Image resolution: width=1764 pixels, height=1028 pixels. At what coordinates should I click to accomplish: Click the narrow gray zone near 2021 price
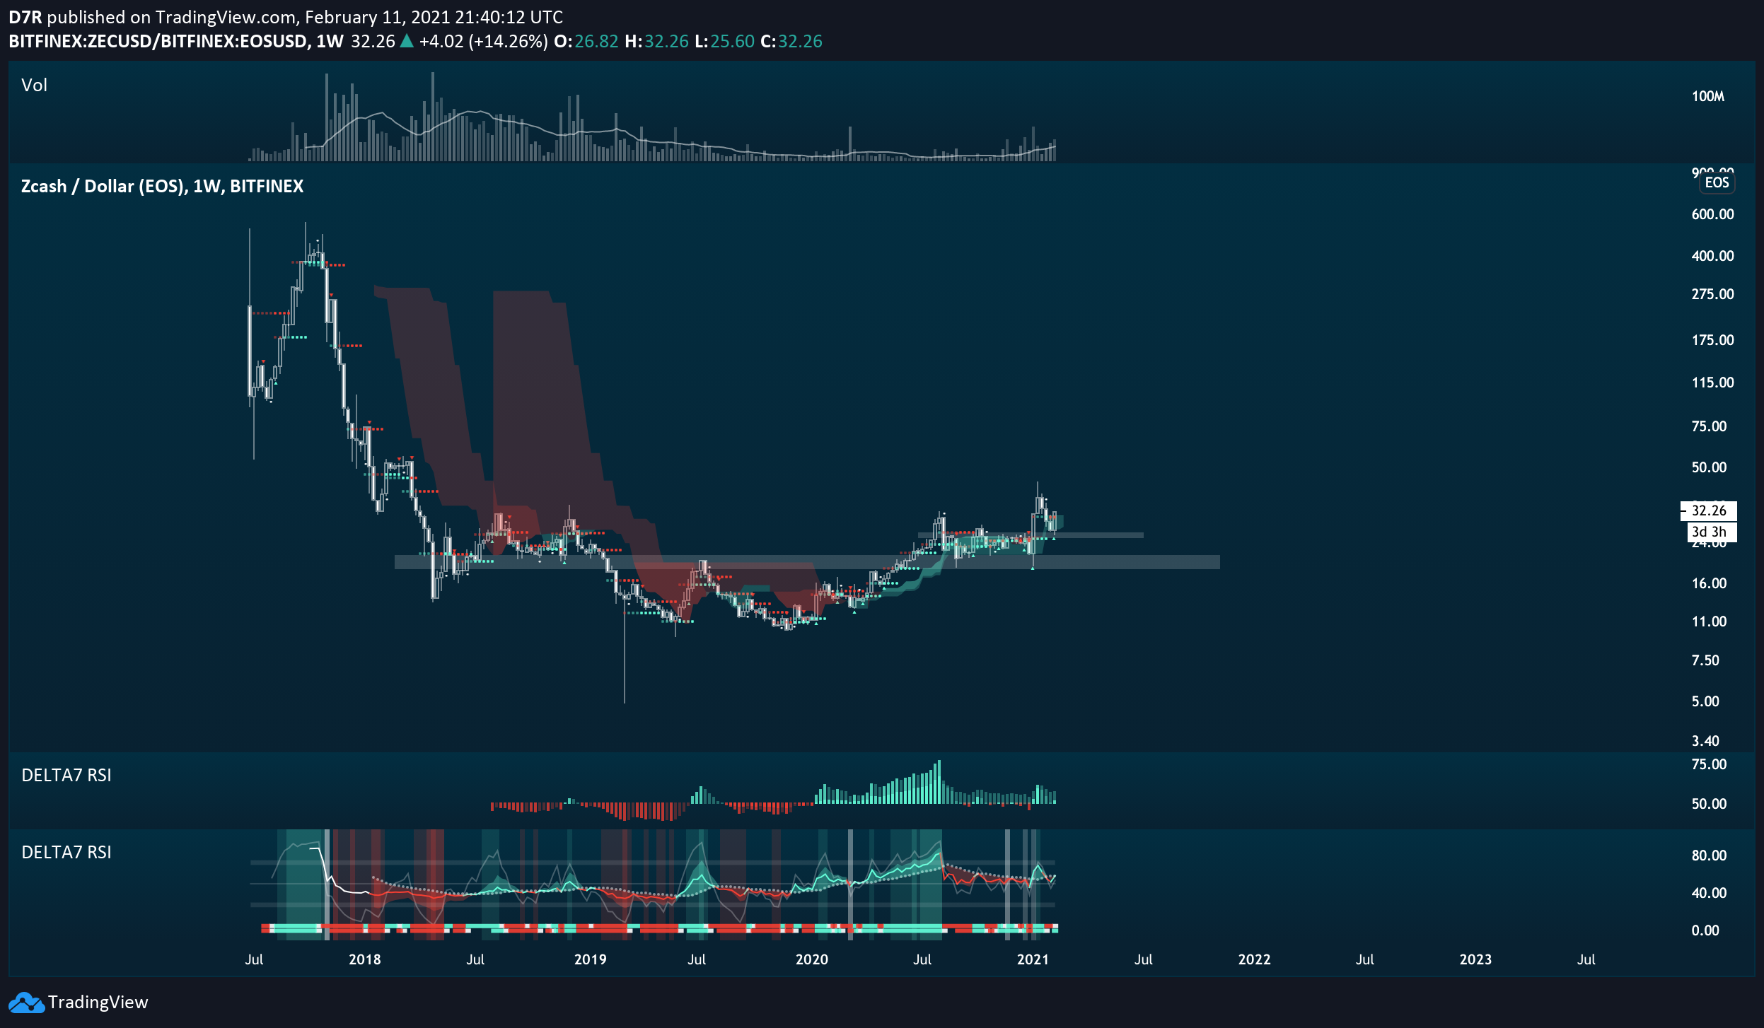click(x=1031, y=535)
